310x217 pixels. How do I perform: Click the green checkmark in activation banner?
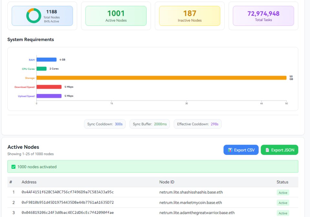point(13,167)
